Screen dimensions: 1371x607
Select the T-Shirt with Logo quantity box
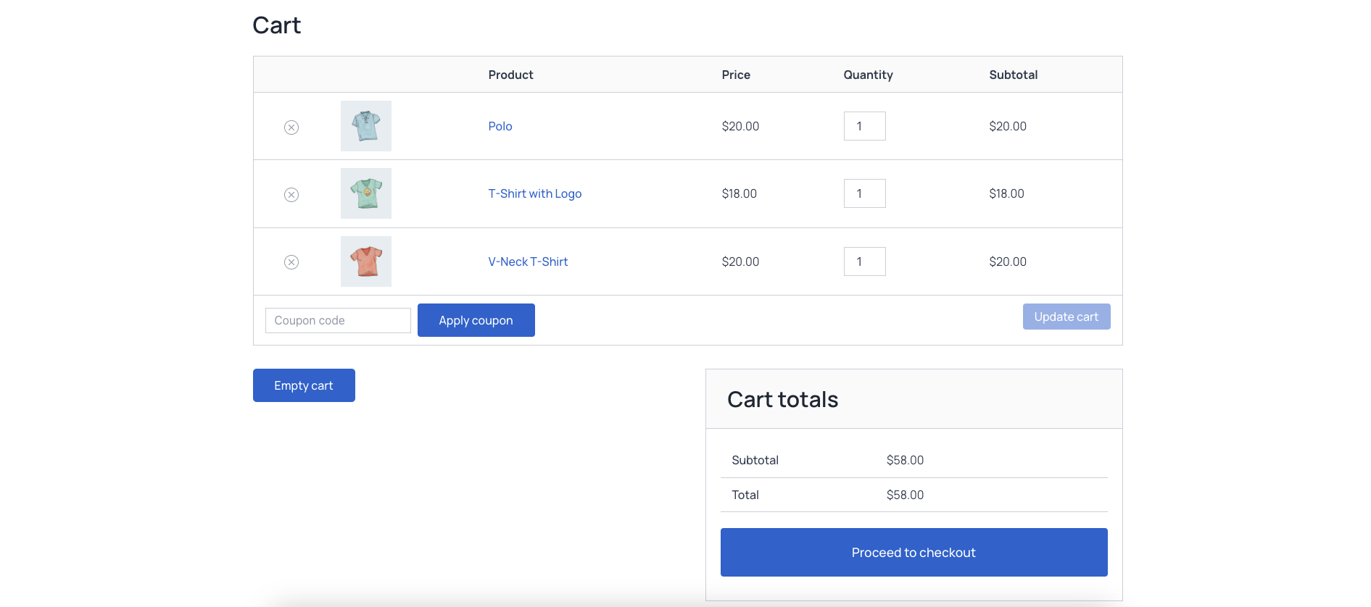(x=864, y=193)
